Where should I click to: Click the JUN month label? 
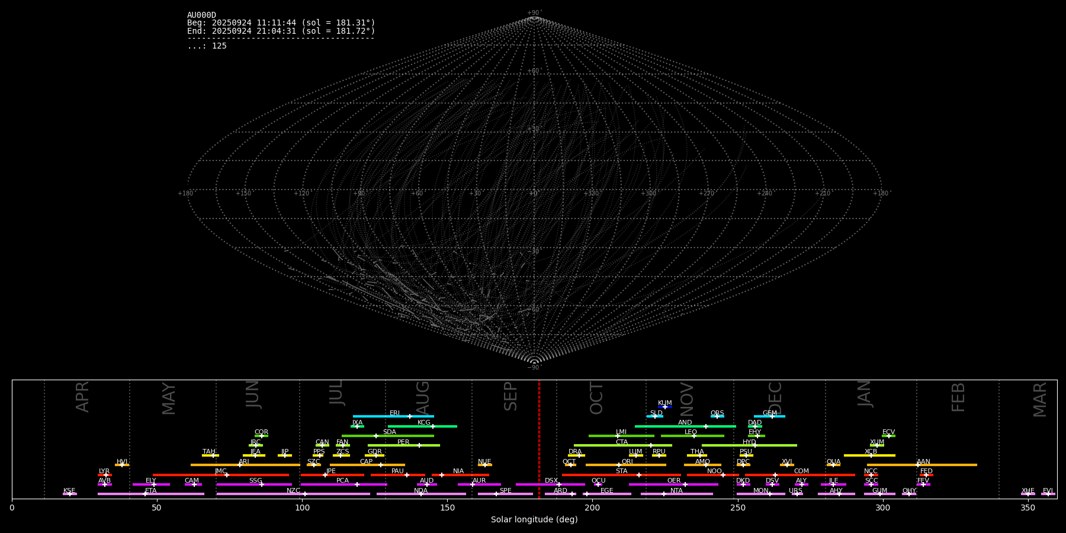point(253,394)
